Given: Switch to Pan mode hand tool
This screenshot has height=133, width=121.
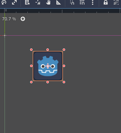Looking at the screenshot, I should (x=48, y=2).
